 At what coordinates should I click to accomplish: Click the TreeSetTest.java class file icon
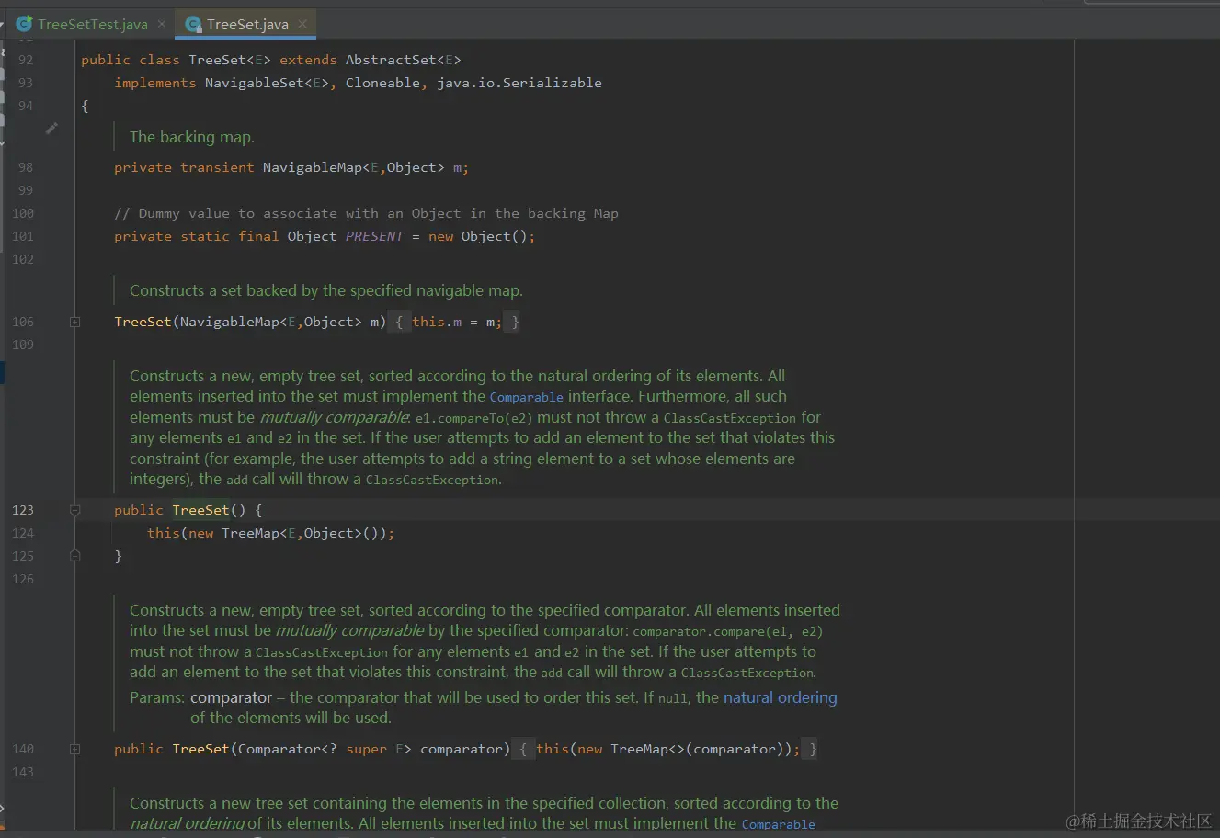click(x=25, y=25)
